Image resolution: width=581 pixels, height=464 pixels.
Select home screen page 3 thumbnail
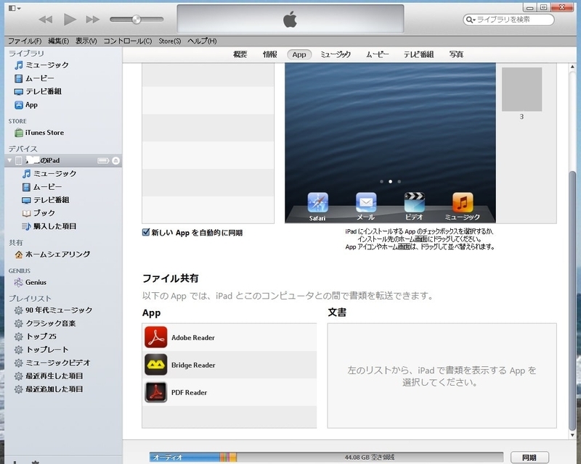coord(521,89)
